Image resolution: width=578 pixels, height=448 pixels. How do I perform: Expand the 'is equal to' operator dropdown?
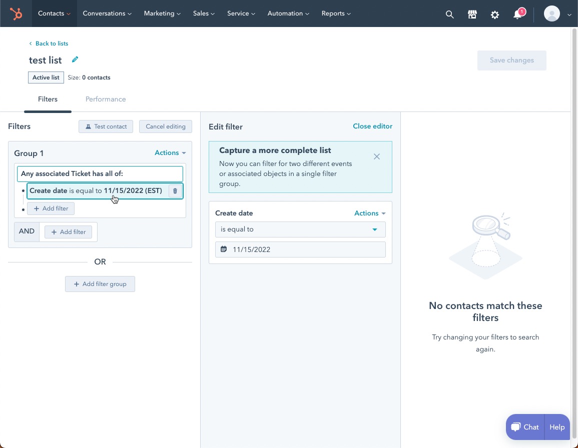coord(300,229)
